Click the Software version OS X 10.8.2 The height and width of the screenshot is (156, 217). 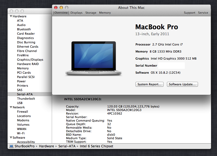click(166, 73)
